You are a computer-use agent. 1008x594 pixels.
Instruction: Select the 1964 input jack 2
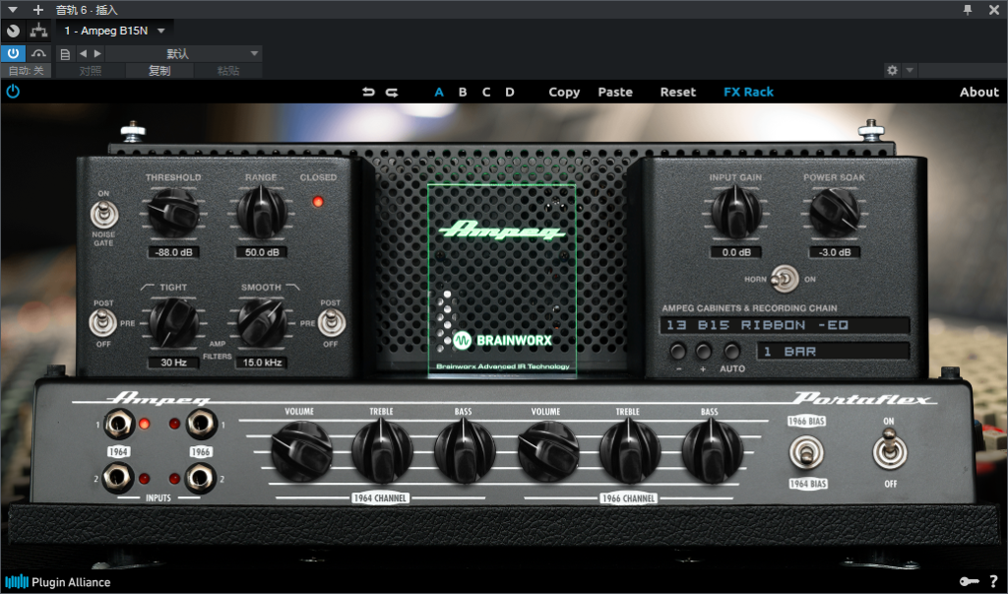[x=118, y=478]
